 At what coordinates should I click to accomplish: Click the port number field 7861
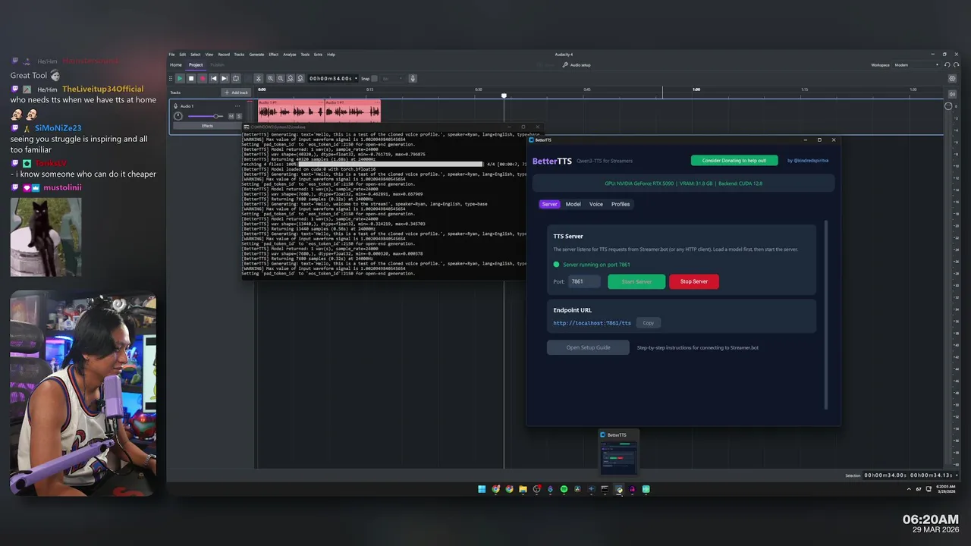[585, 281]
